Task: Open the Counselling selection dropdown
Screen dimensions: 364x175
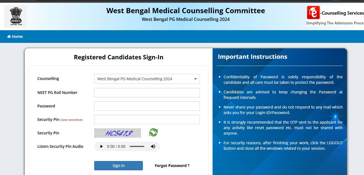Action: pyautogui.click(x=147, y=79)
